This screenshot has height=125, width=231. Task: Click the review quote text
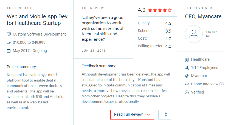click(x=103, y=28)
